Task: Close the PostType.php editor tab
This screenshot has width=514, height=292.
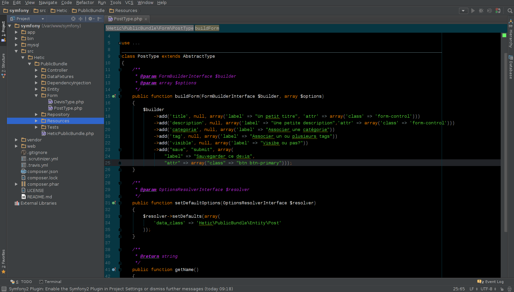Action: pyautogui.click(x=146, y=19)
